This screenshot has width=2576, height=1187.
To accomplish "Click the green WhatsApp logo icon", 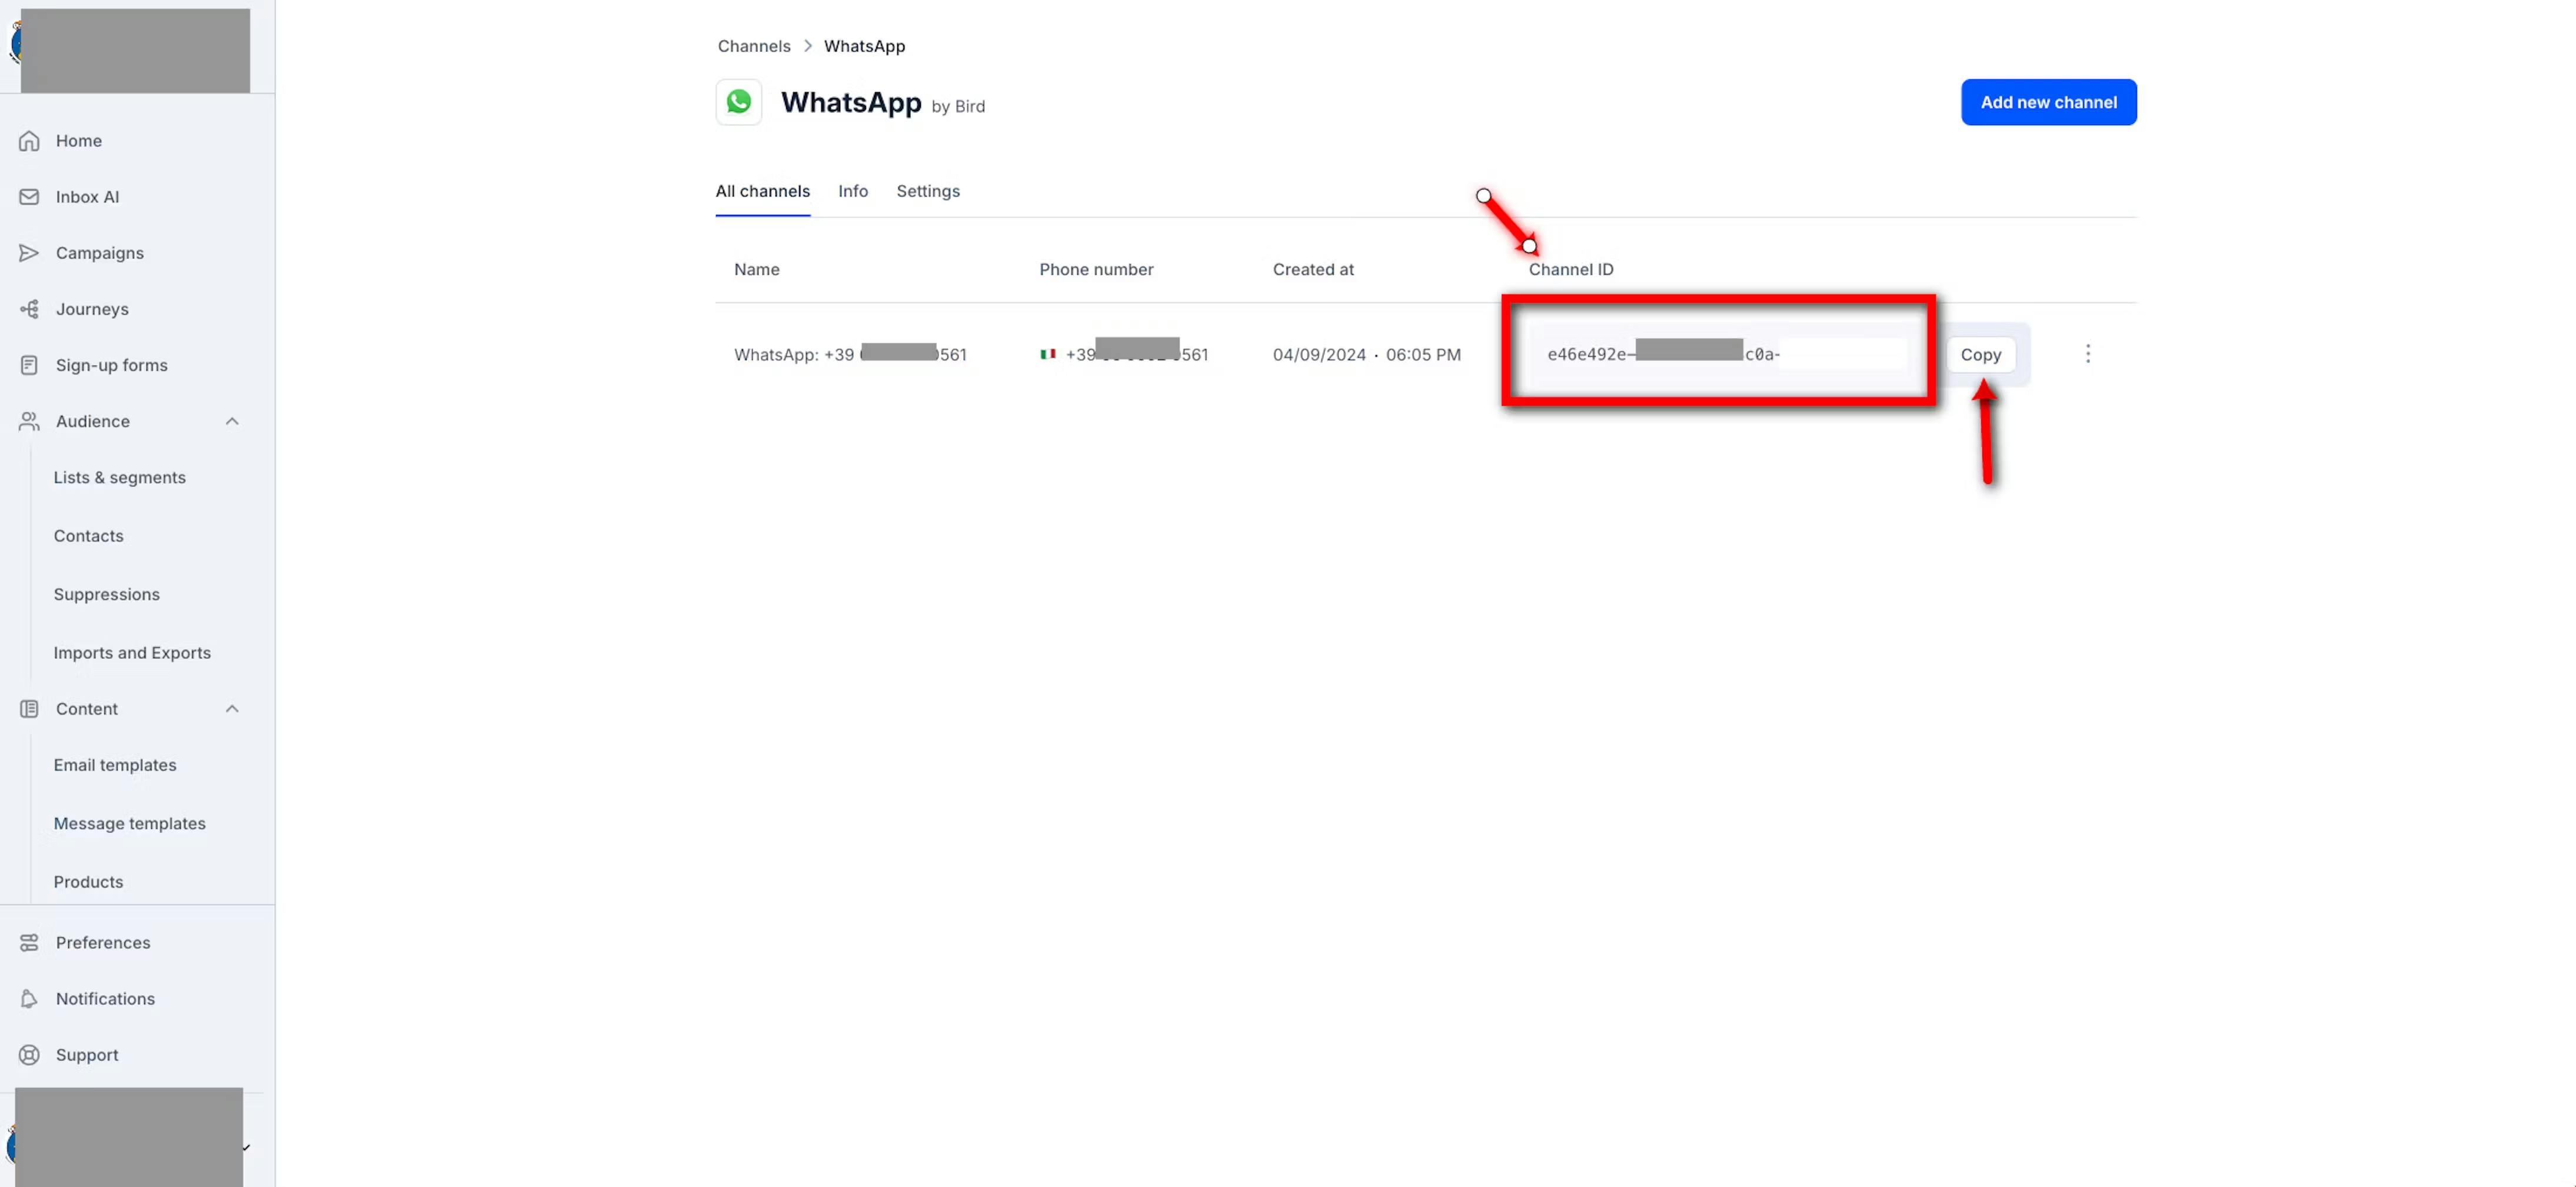I will point(739,102).
